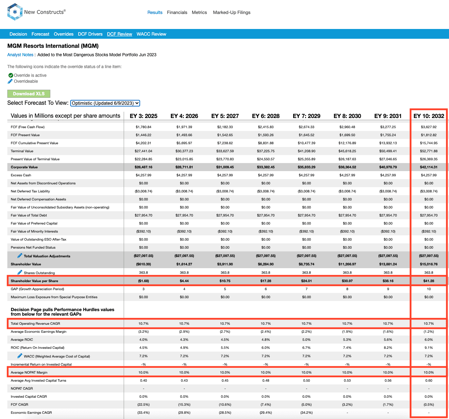The image size is (449, 419).
Task: Click the FCF CAGR row label
Action: (x=20, y=404)
